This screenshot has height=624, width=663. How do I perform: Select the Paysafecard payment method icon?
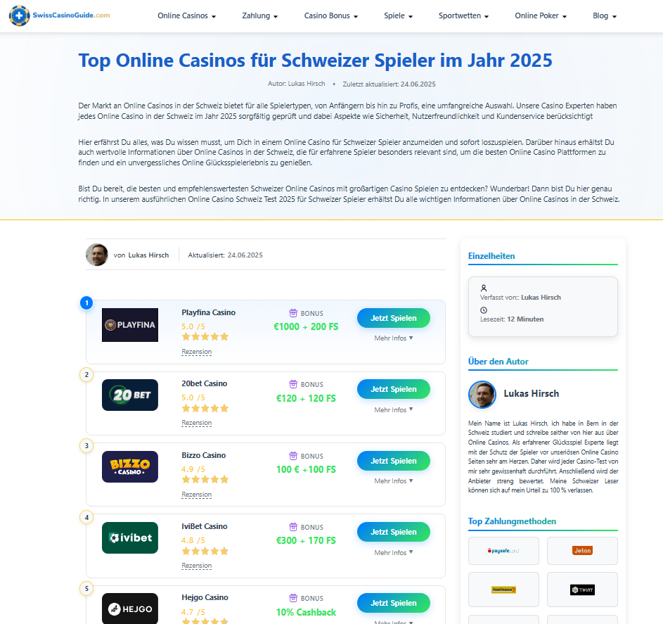[x=503, y=551]
